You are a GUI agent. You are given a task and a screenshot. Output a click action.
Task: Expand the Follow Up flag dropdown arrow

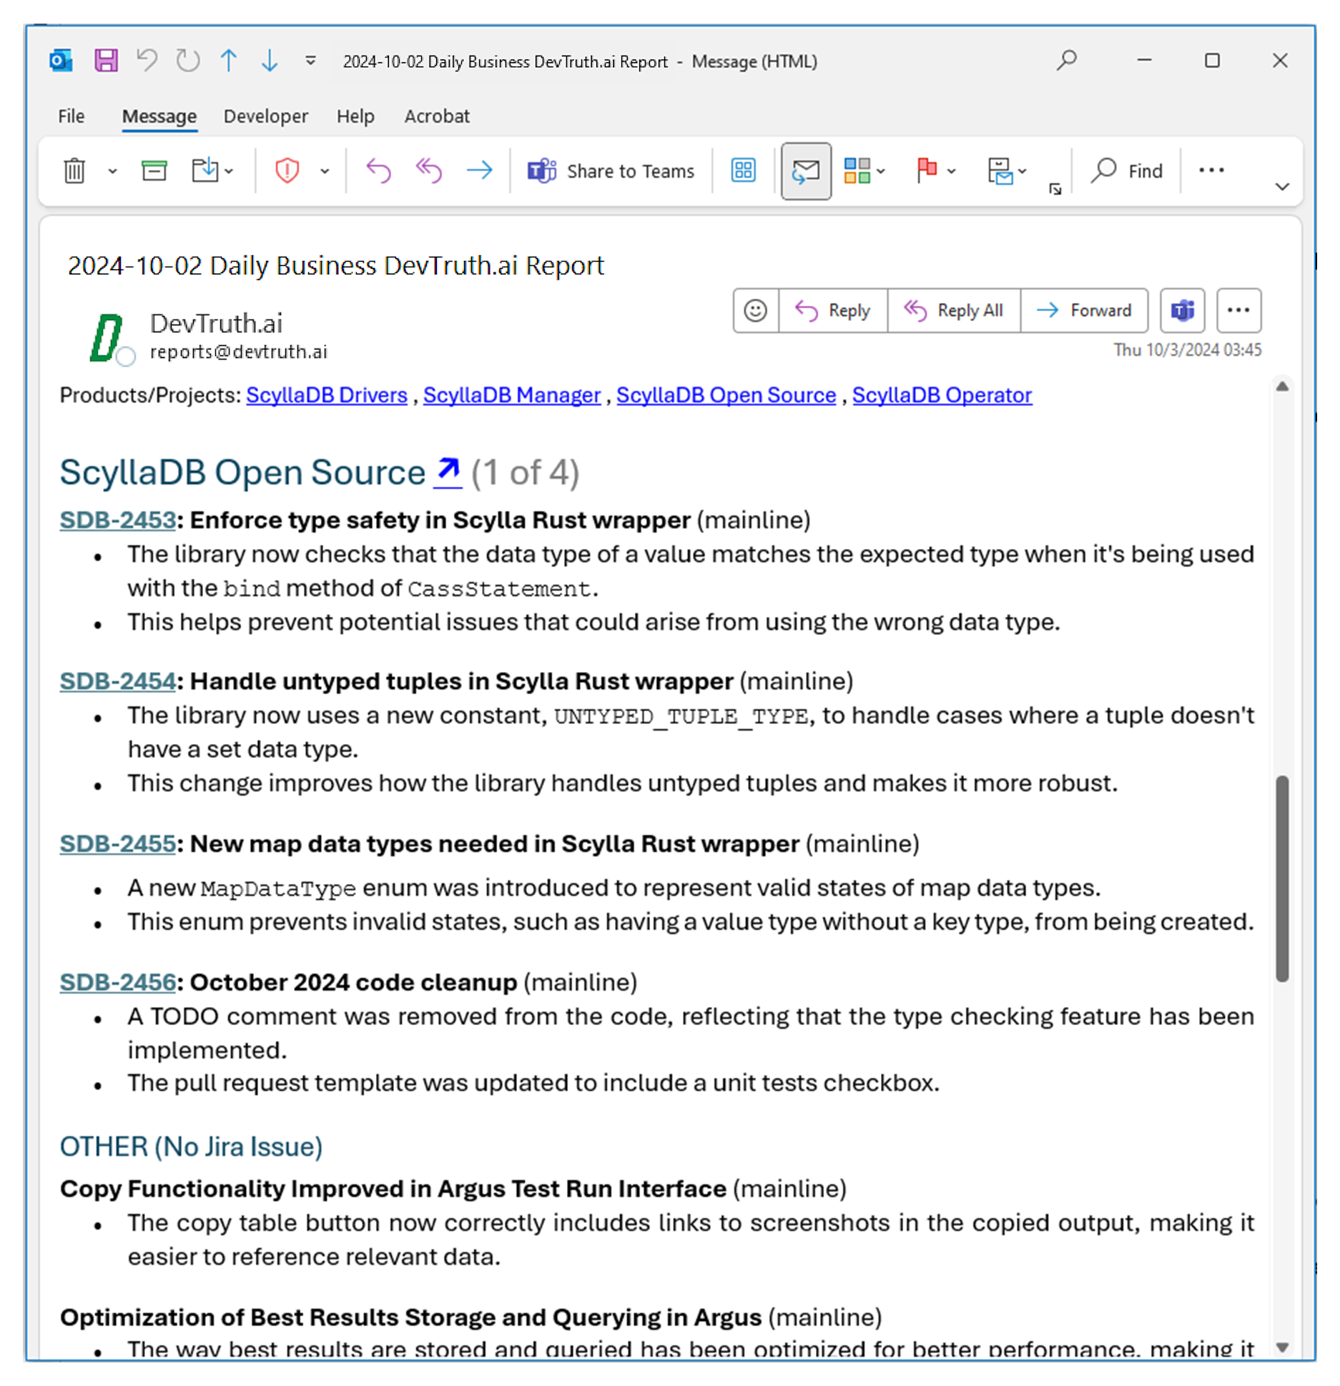951,172
